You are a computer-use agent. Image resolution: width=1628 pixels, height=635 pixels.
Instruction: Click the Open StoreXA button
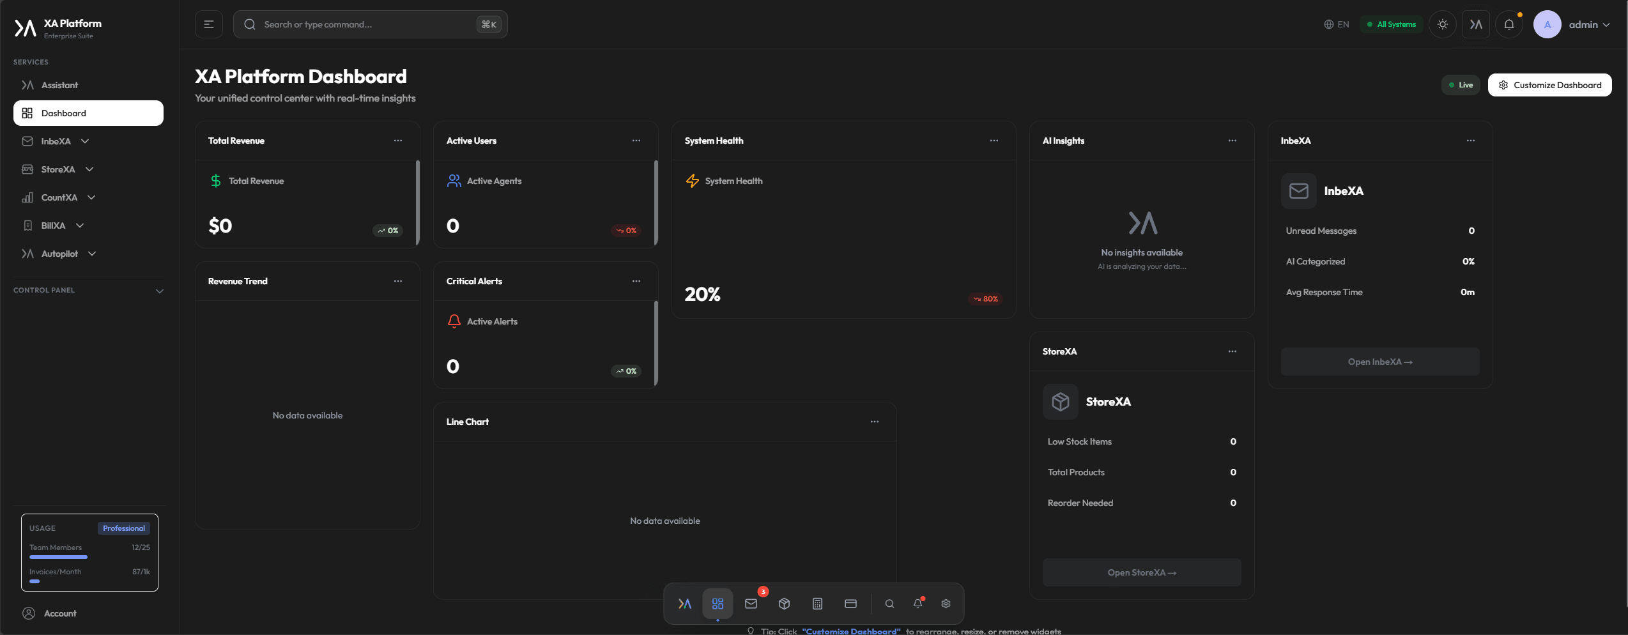[1142, 572]
